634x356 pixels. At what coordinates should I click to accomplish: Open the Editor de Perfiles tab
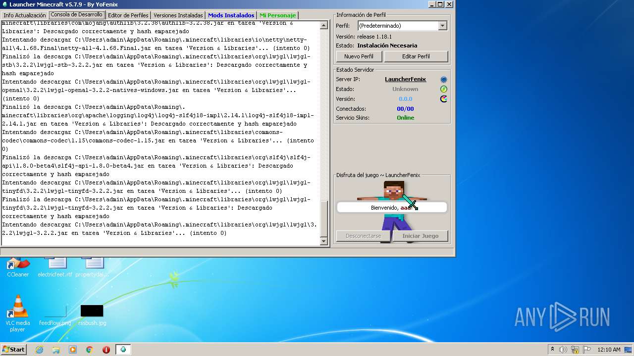(128, 15)
